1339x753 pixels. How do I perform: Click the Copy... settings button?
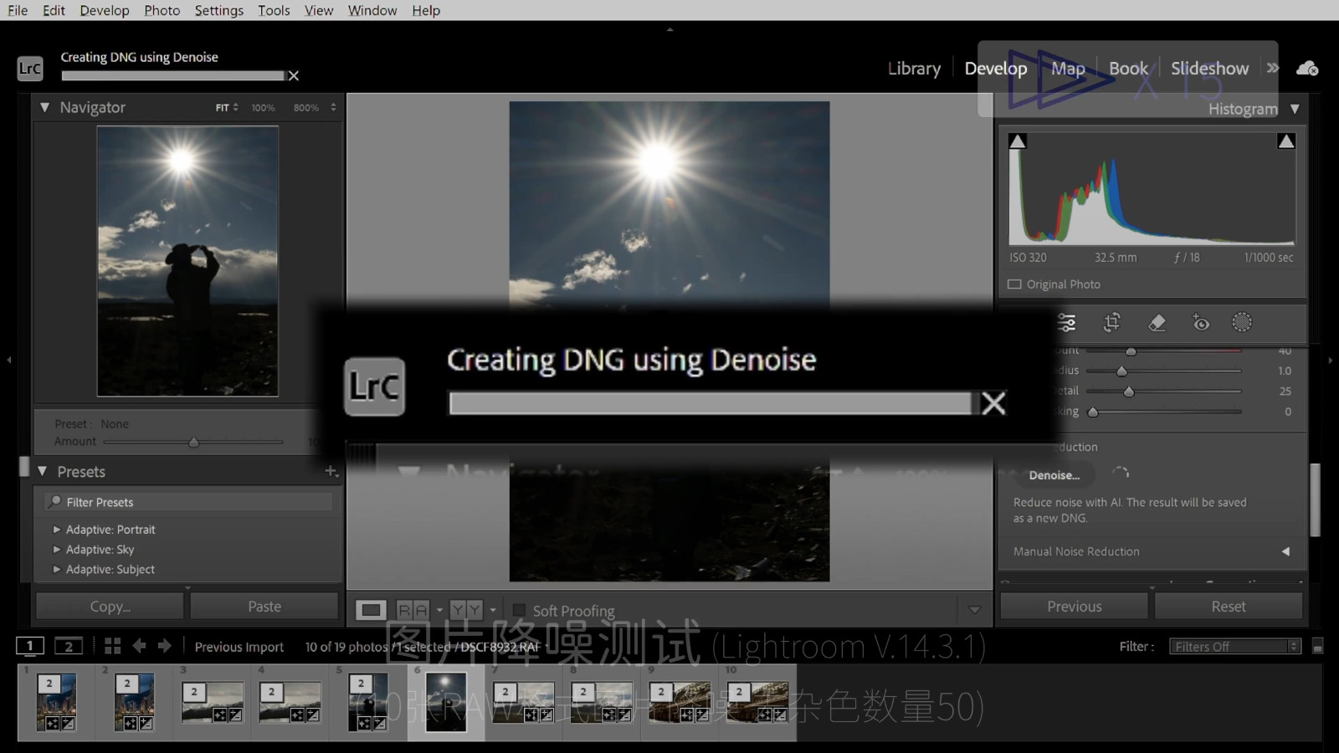(110, 607)
